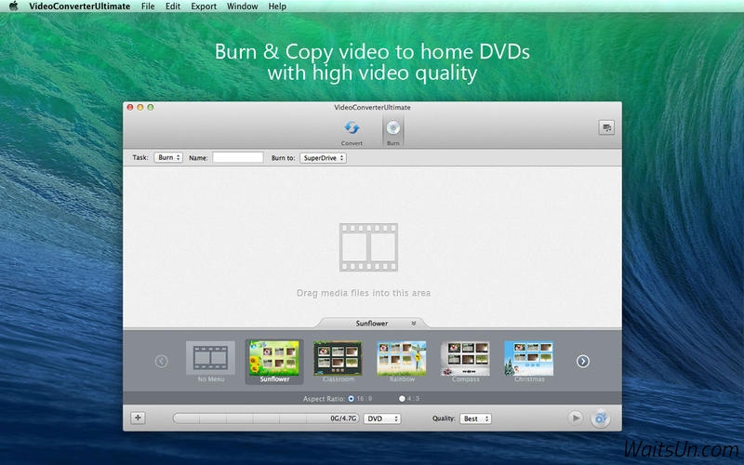Viewport: 744px width, 465px height.
Task: Go to next menu templates
Action: 583,361
